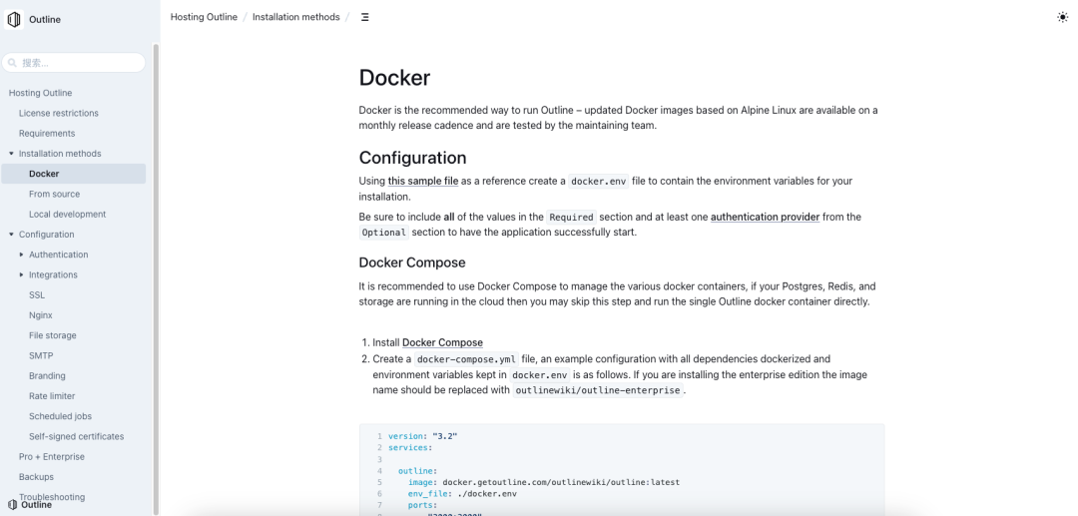Open From source page
Viewport: 1078px width, 516px height.
point(54,194)
